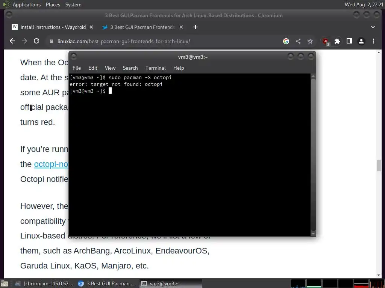
Task: Click the clock Wed Aug 2, 22:21
Action: (x=364, y=4)
